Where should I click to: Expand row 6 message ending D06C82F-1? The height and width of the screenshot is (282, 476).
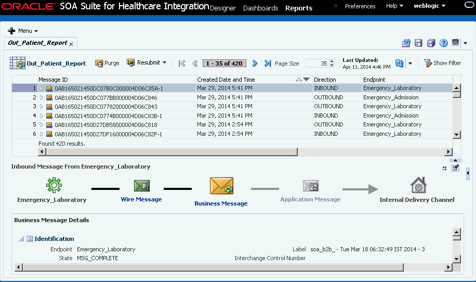[x=42, y=134]
